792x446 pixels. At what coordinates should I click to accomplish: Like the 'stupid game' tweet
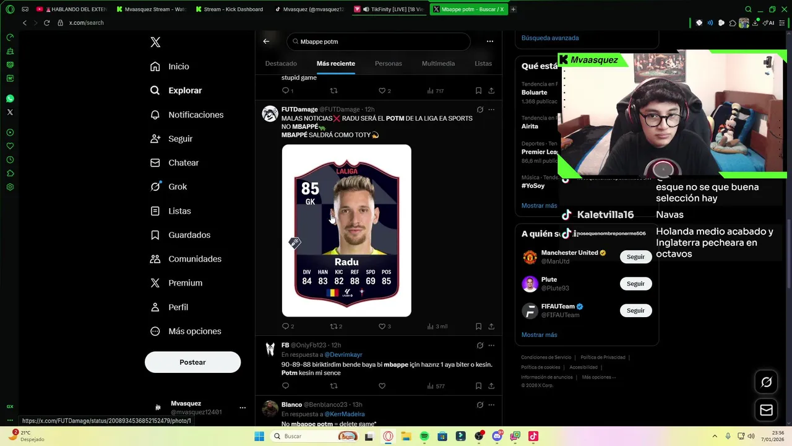[384, 90]
